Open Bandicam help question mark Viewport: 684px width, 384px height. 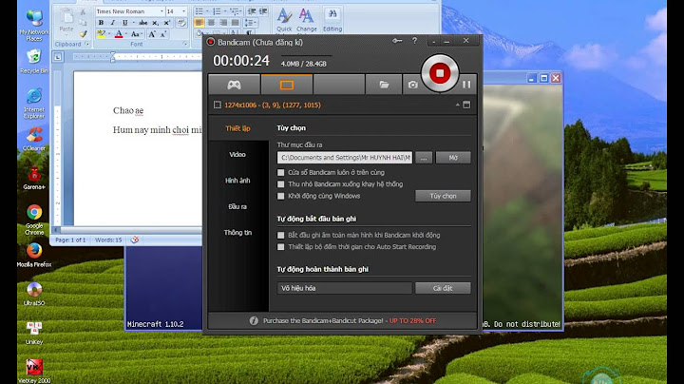point(414,41)
